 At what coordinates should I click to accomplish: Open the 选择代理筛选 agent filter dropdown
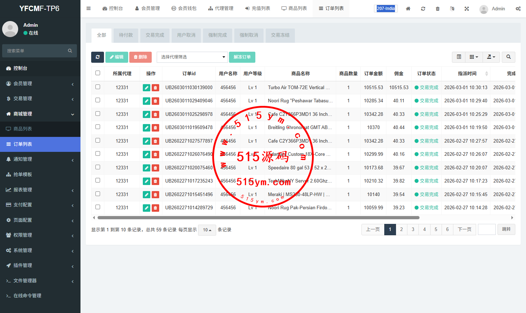click(192, 57)
